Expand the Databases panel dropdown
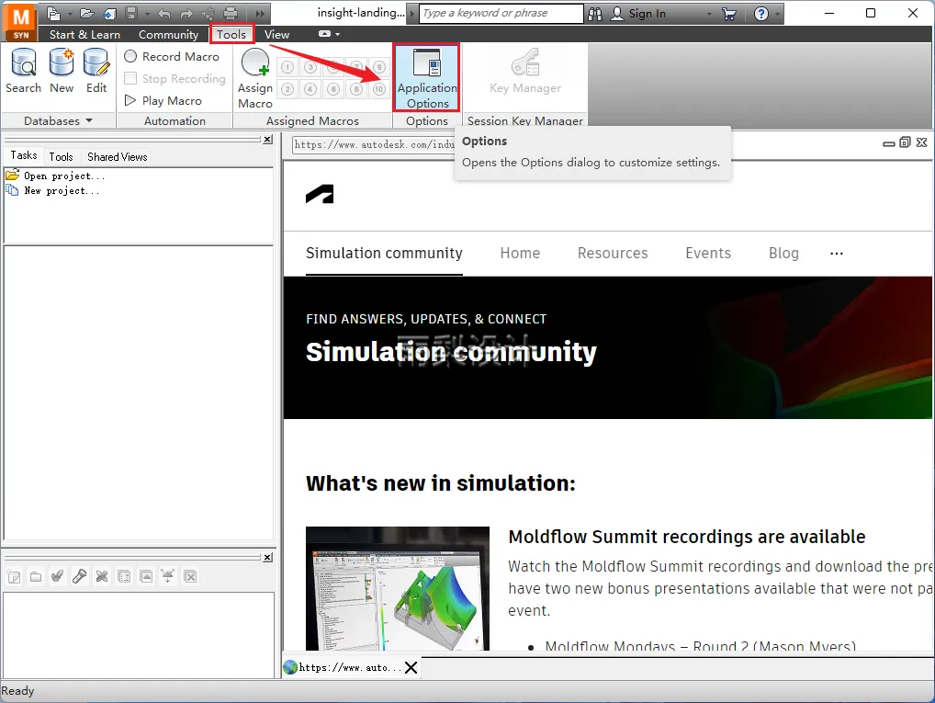Image resolution: width=935 pixels, height=703 pixels. pos(89,120)
